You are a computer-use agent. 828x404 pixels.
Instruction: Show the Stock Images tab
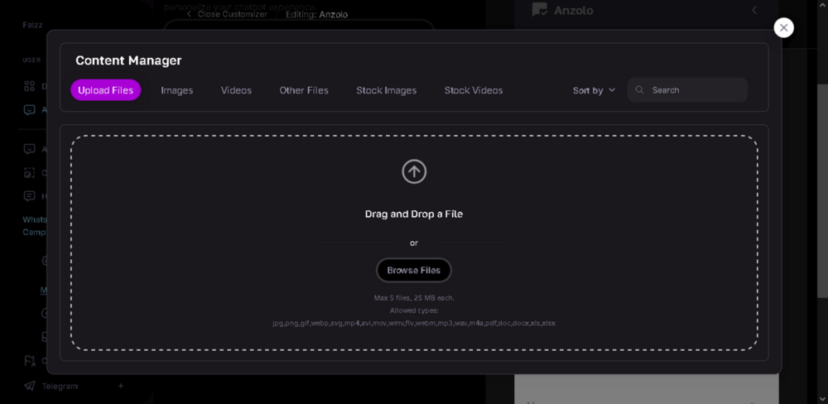pyautogui.click(x=386, y=90)
